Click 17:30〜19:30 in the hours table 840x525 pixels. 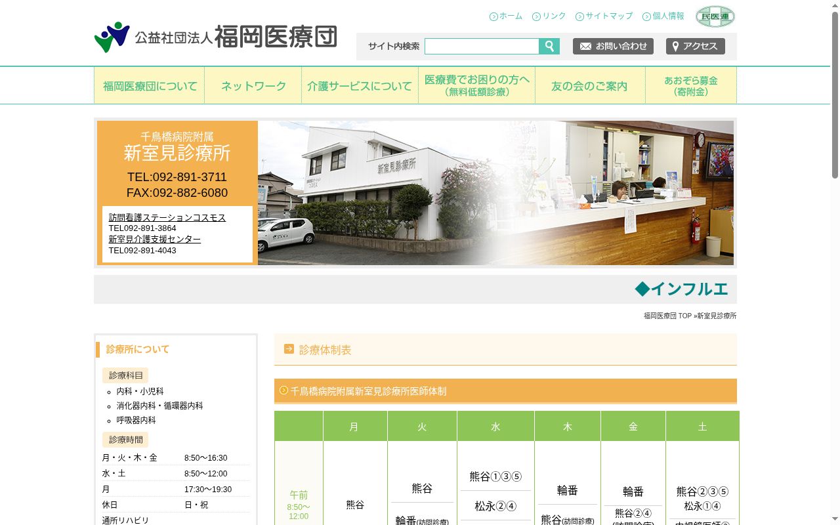point(208,490)
